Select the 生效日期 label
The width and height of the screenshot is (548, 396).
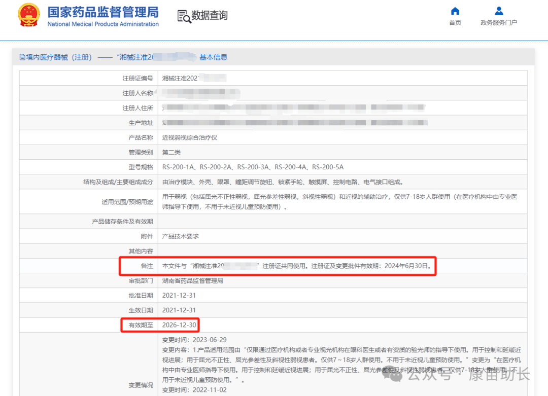[x=141, y=310]
